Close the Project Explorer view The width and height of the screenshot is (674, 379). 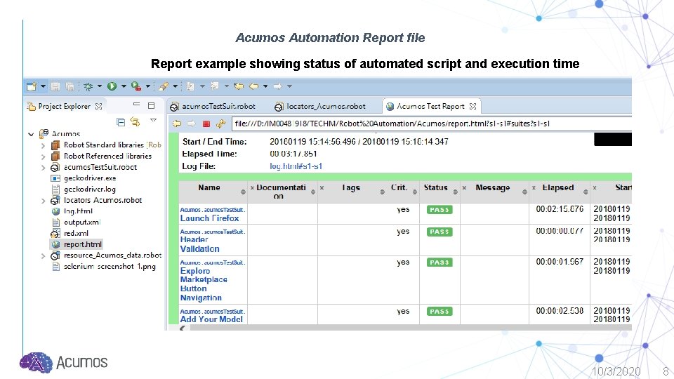98,106
